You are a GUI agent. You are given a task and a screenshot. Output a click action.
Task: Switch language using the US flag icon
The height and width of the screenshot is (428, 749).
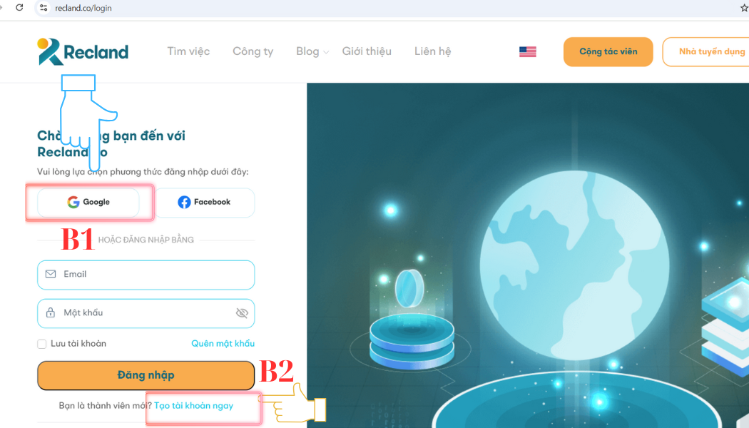(527, 51)
